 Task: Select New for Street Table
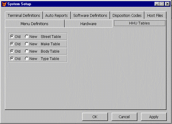27,36
